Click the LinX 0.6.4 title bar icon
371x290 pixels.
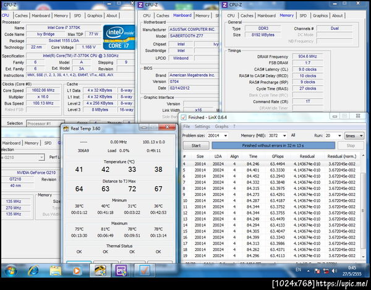coord(184,117)
